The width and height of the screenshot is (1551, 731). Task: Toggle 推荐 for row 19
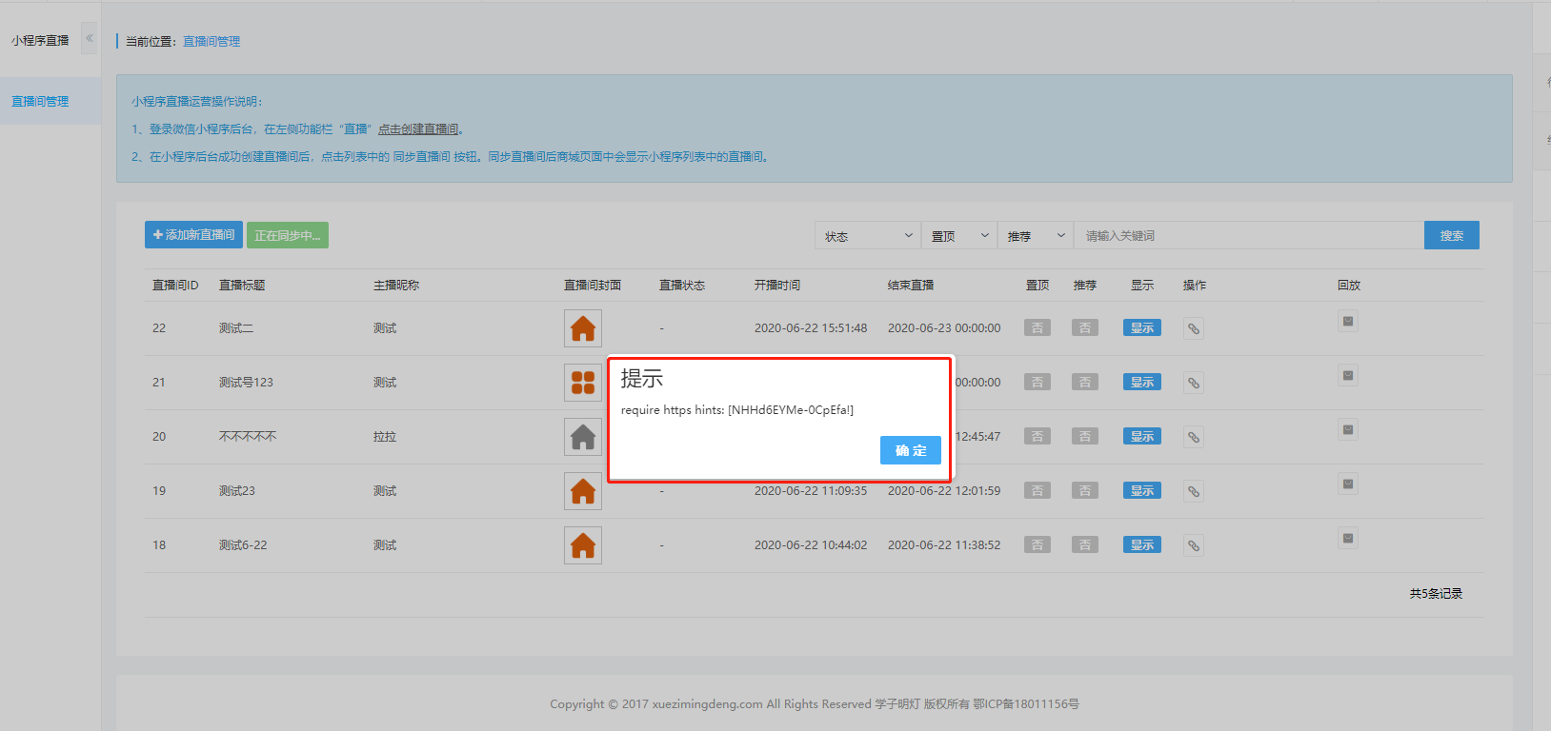coord(1085,490)
